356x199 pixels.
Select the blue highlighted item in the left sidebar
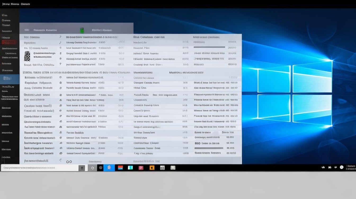tap(10, 79)
